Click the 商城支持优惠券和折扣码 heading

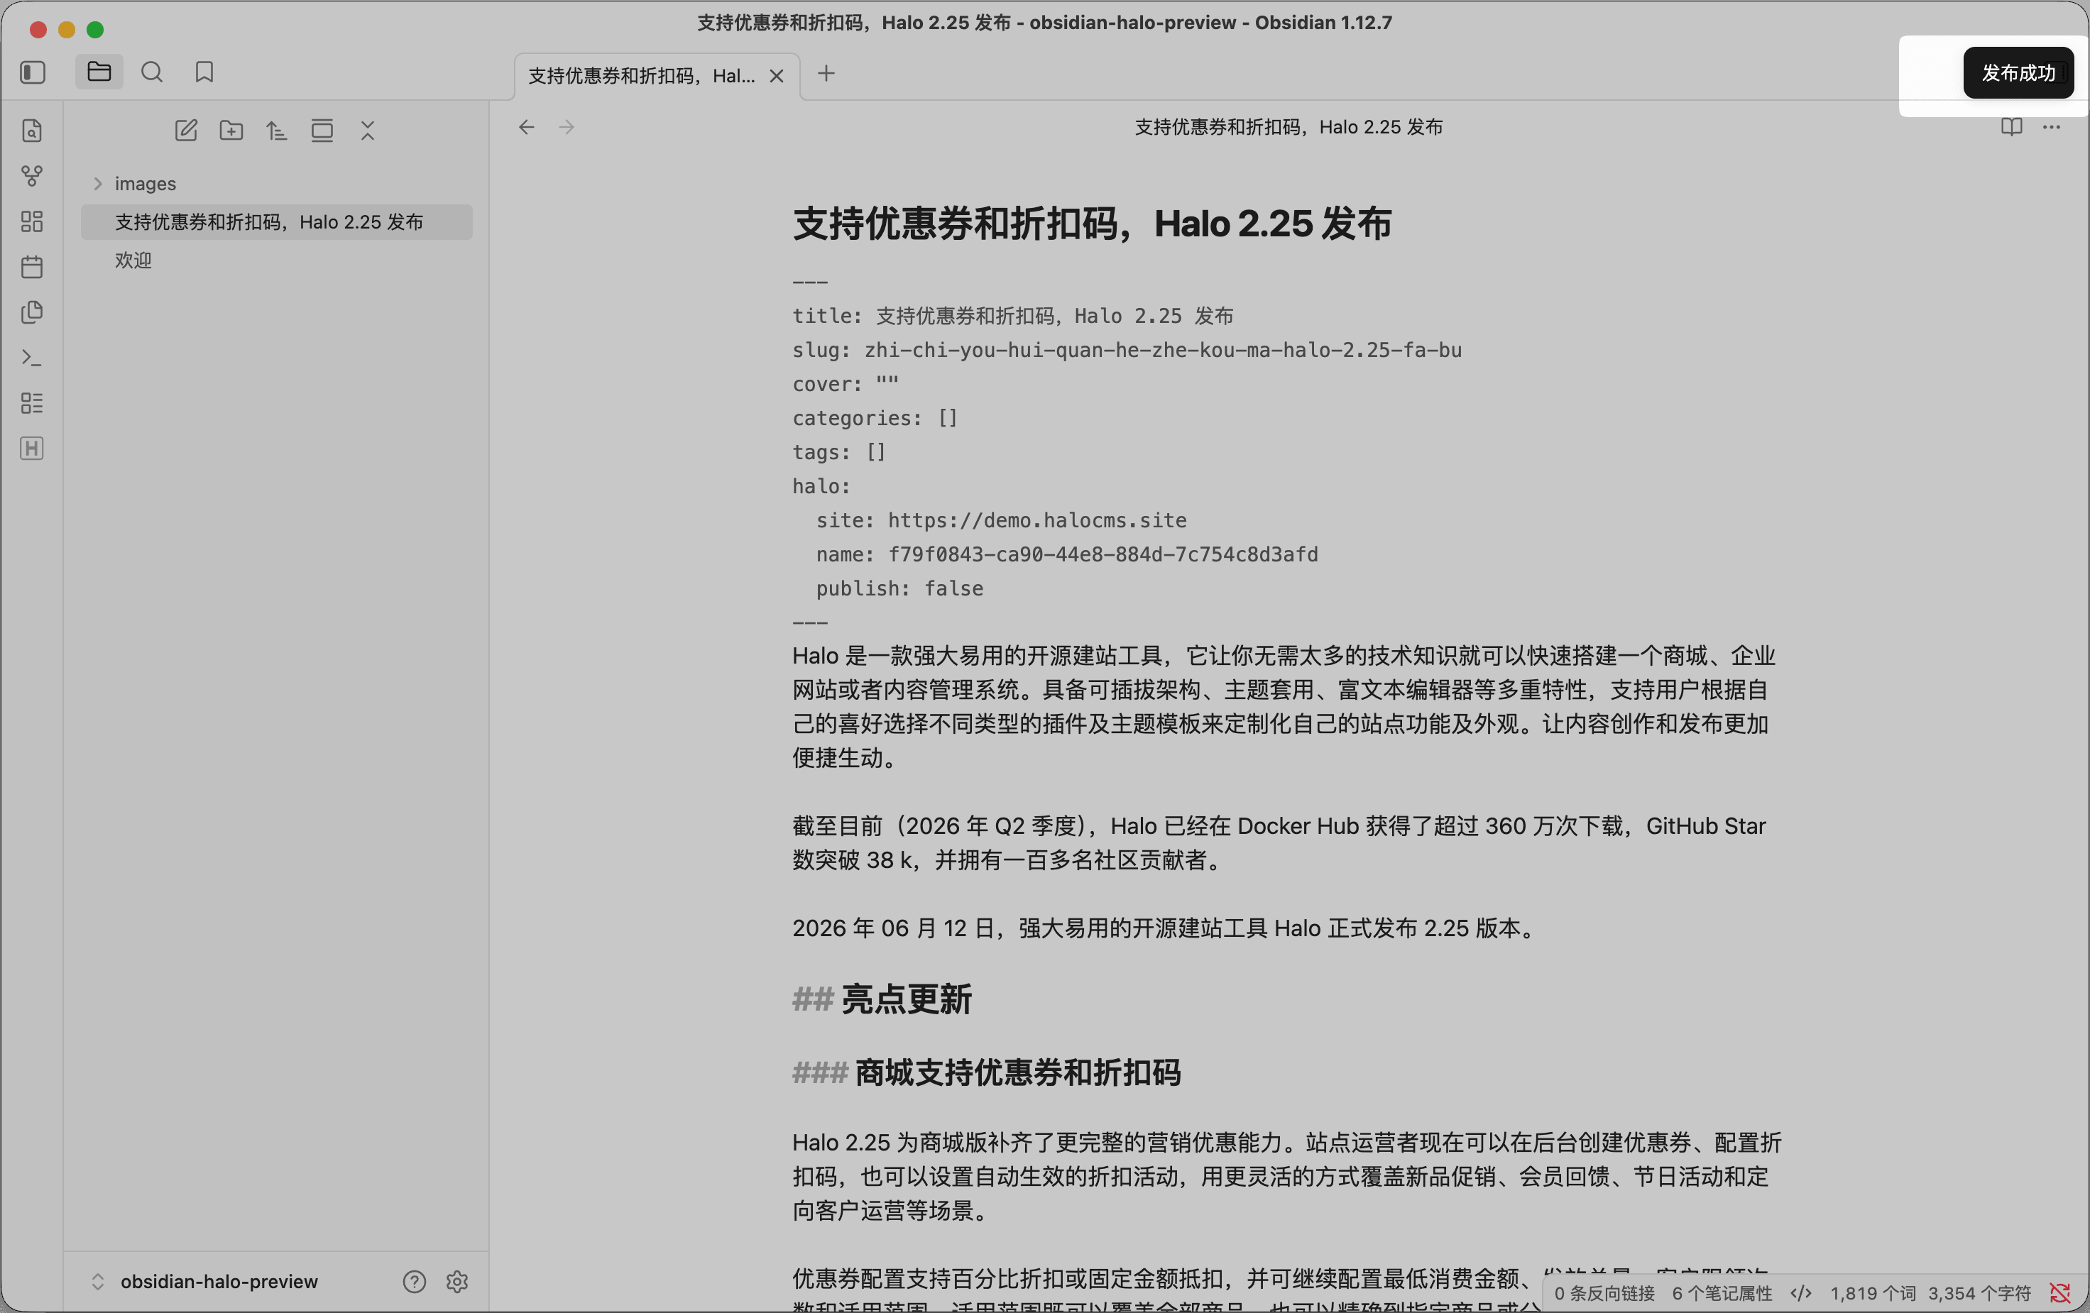1017,1074
